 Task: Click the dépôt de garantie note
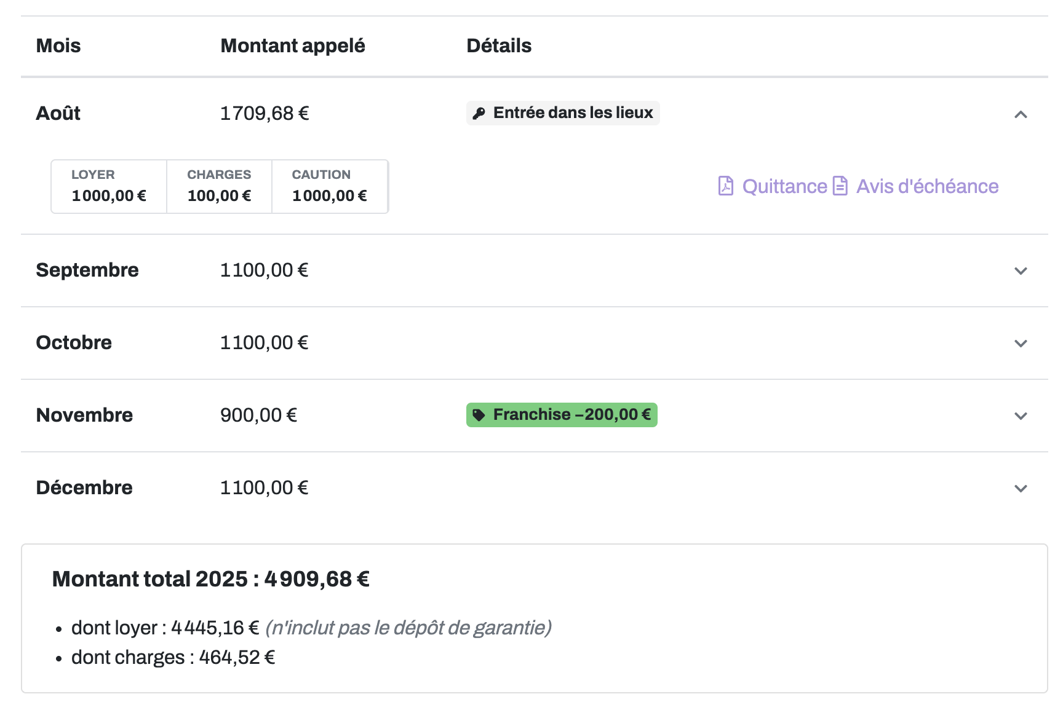pyautogui.click(x=408, y=628)
